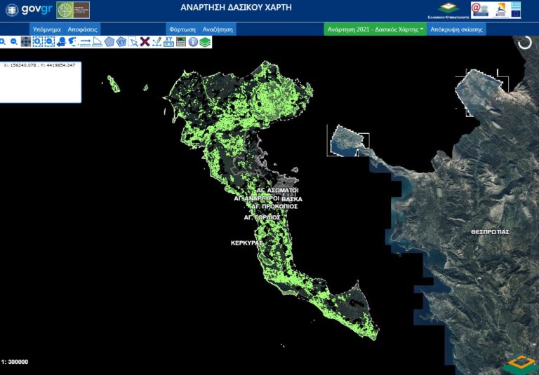This screenshot has width=539, height=375.
Task: Open the Υπόμνημα legend menu
Action: point(46,29)
